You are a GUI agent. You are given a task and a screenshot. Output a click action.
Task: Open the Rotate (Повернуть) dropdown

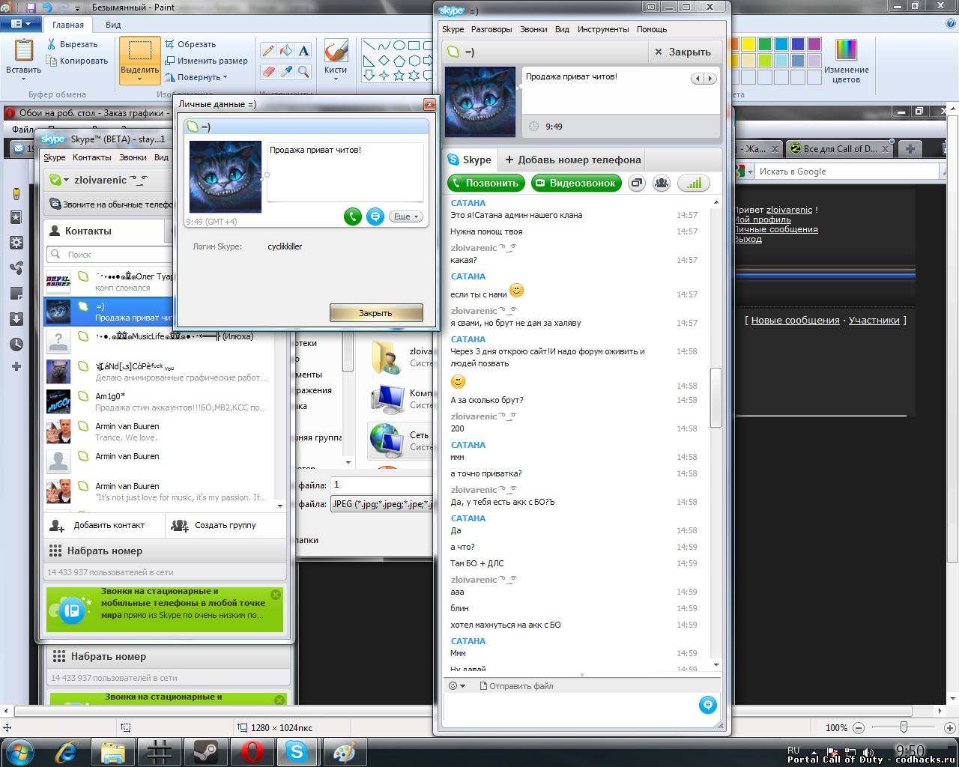pyautogui.click(x=196, y=77)
